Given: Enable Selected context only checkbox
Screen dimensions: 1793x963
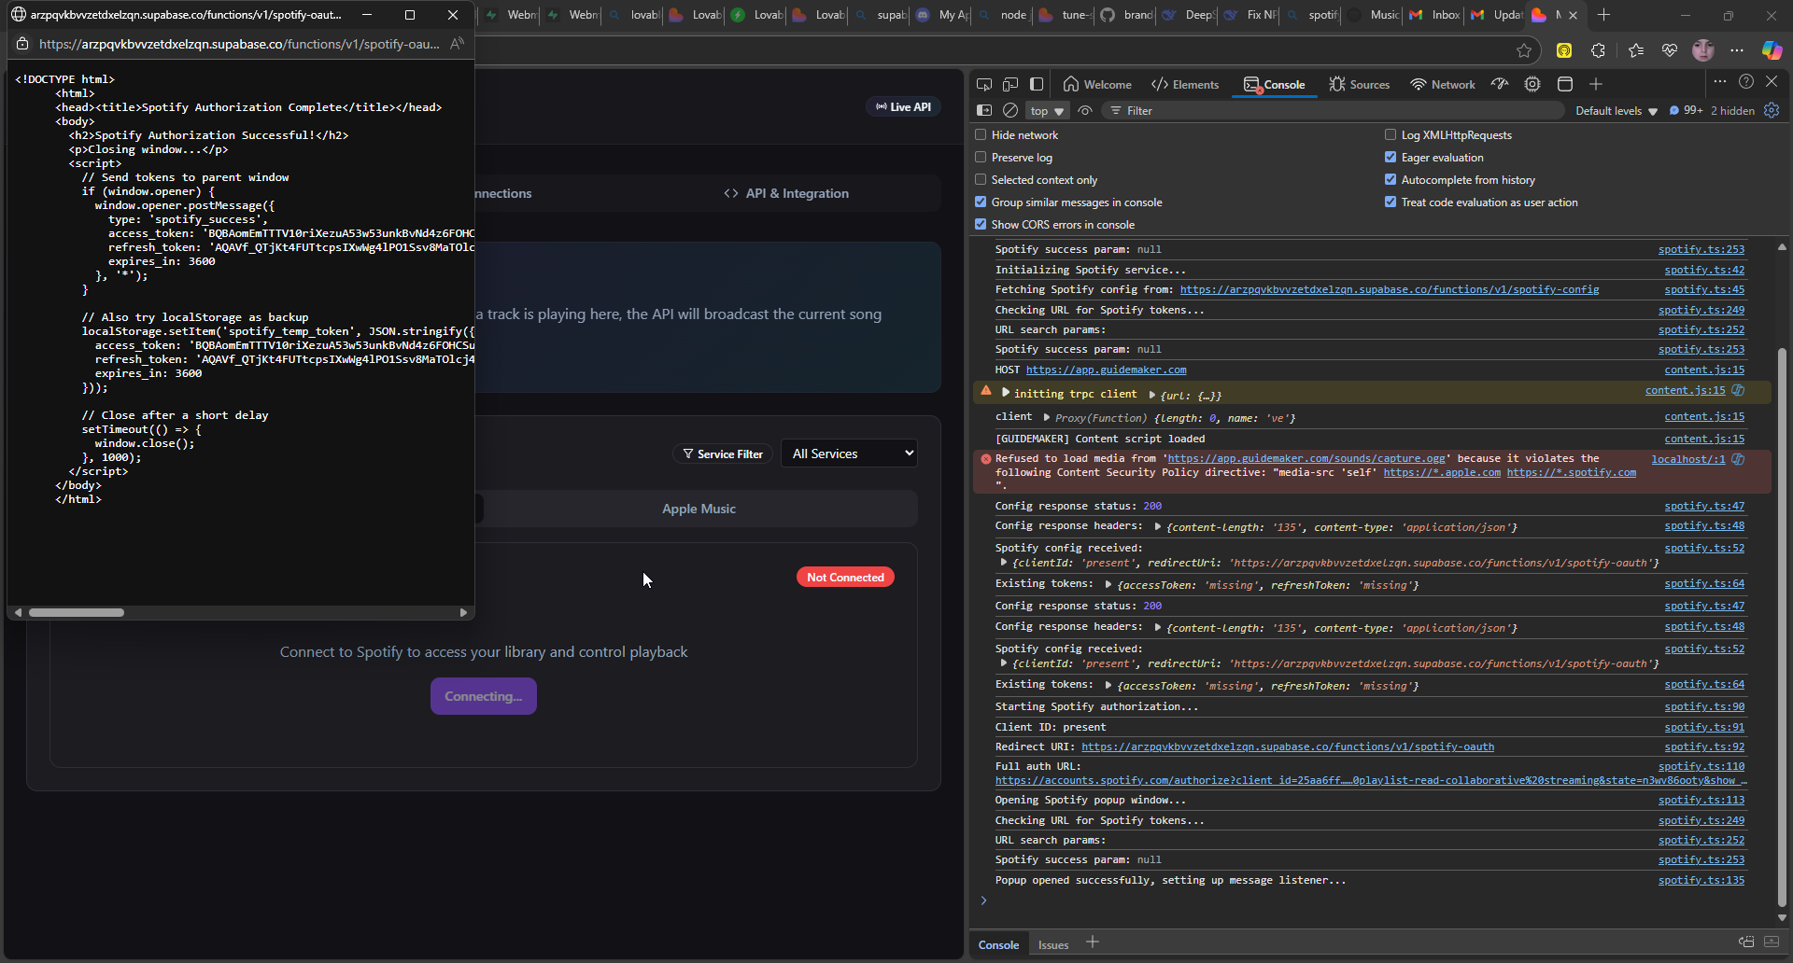Looking at the screenshot, I should pos(981,179).
